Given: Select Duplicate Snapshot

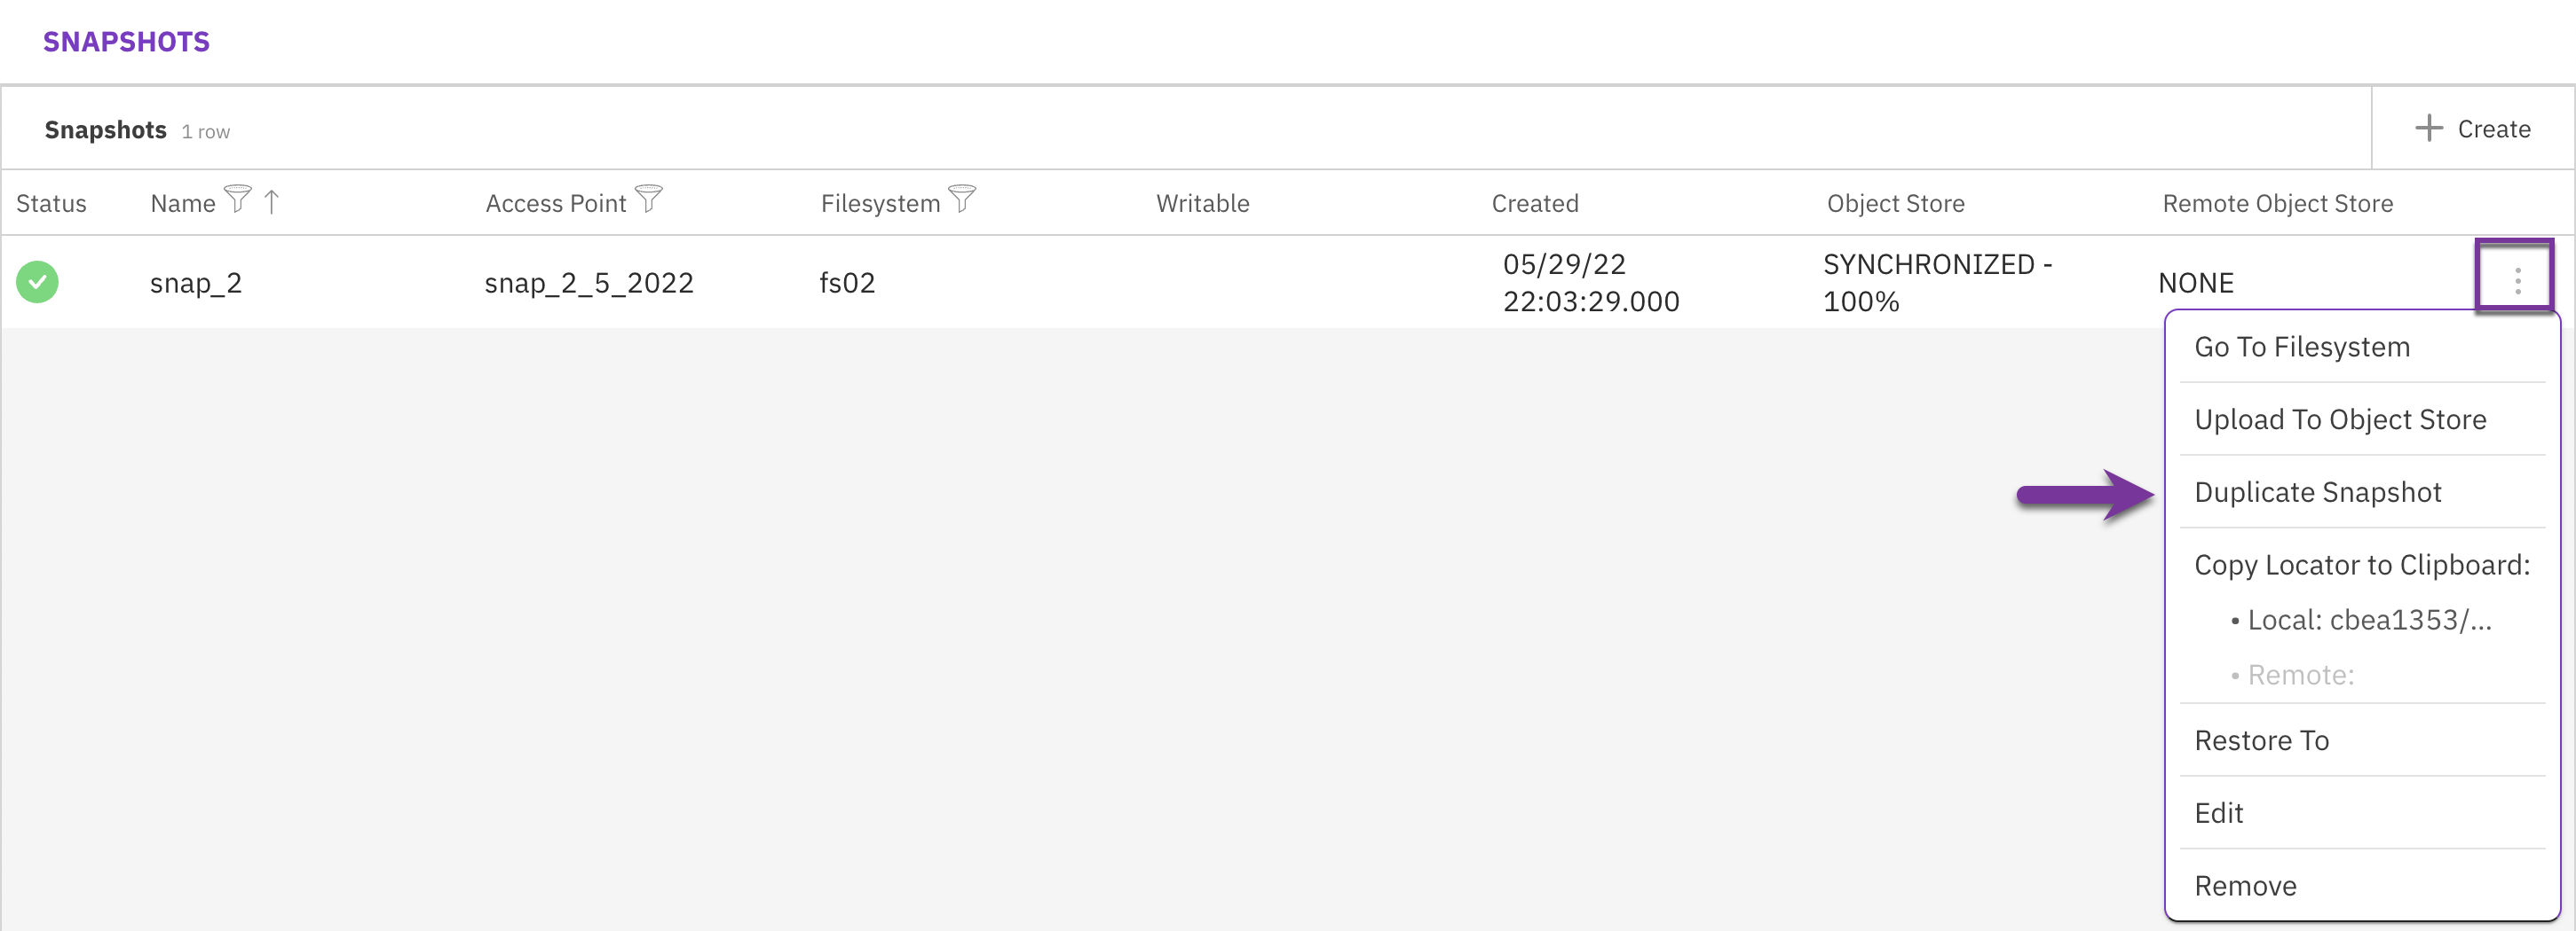Looking at the screenshot, I should coord(2318,491).
